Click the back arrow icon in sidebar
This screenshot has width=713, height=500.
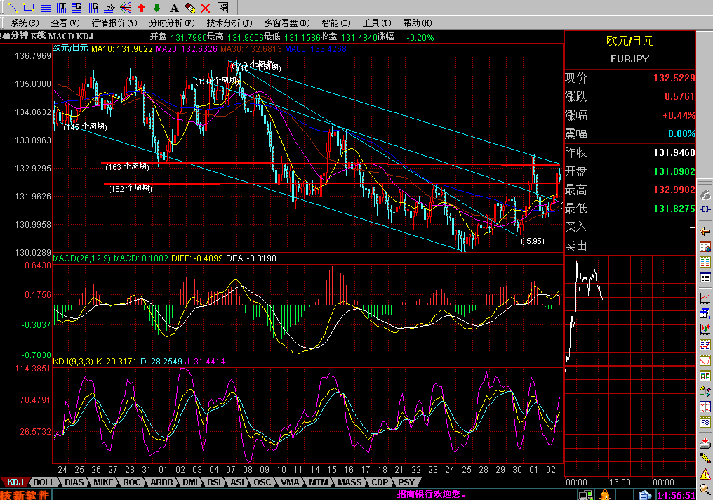point(705,231)
